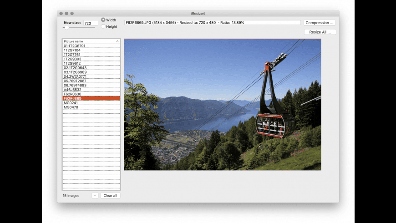Select picture 1T2G7104 in list
This screenshot has width=396, height=223.
(91, 50)
